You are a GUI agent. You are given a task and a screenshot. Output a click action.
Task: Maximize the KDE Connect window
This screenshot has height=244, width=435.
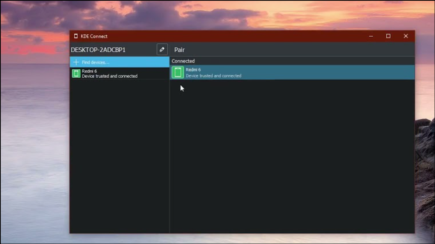(388, 36)
